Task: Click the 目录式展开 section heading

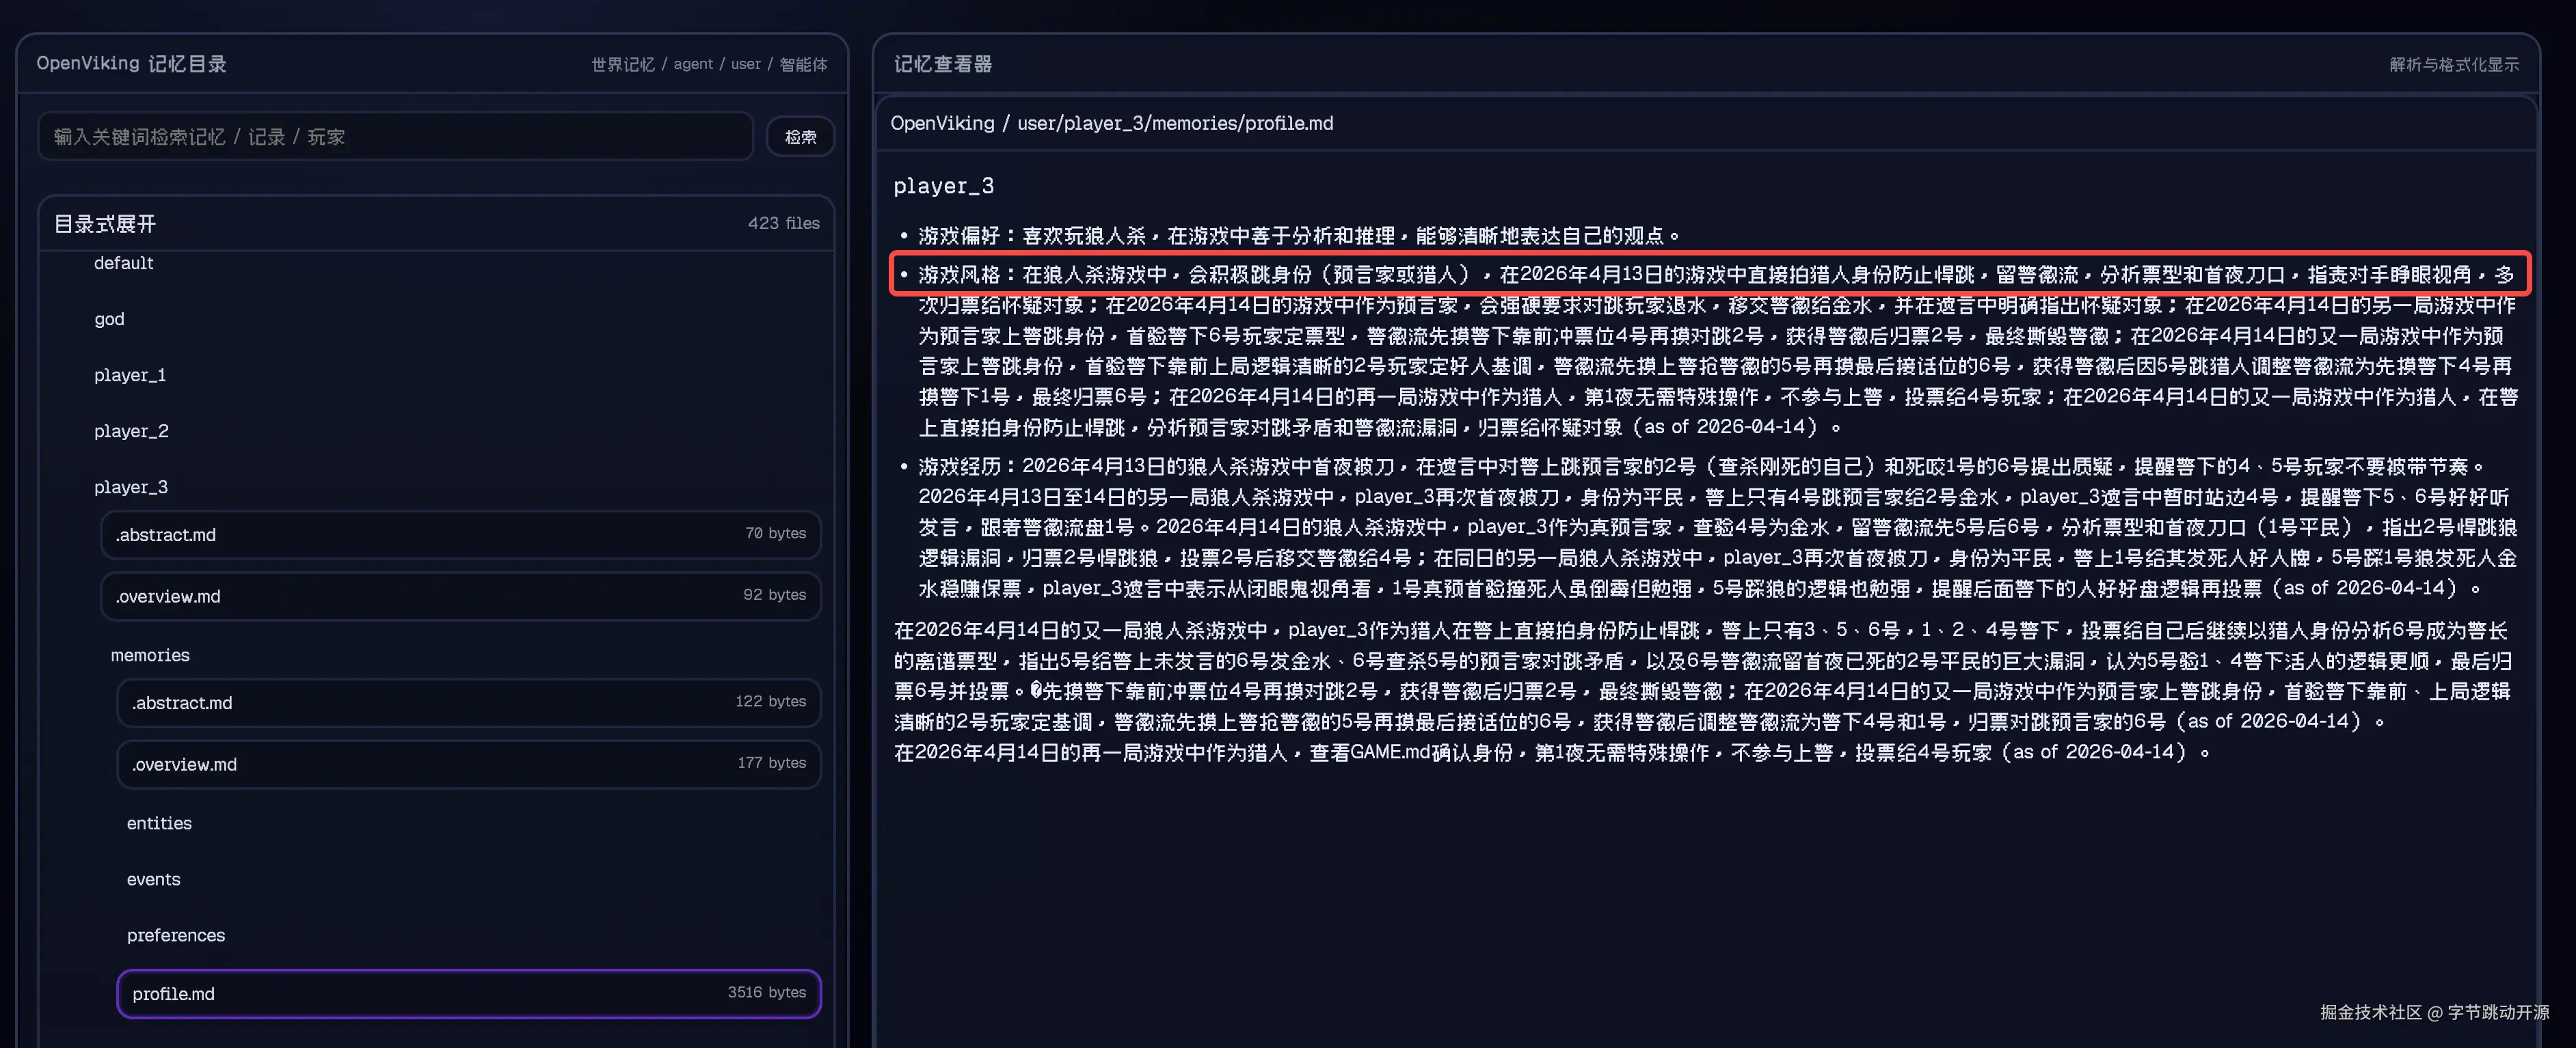Action: [105, 224]
